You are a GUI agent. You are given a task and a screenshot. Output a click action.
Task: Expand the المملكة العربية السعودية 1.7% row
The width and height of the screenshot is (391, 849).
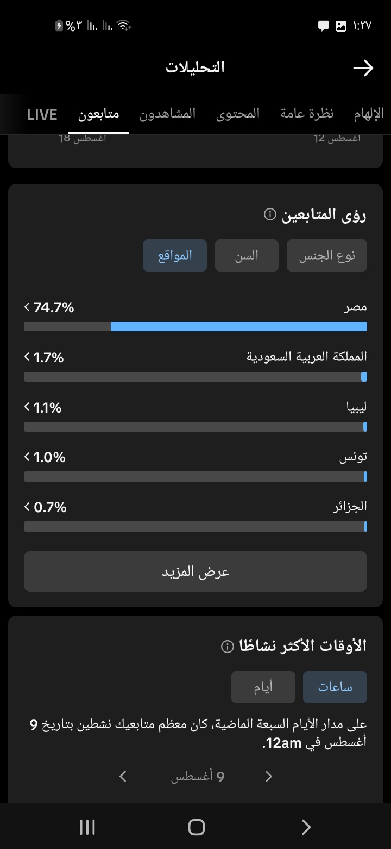point(195,366)
